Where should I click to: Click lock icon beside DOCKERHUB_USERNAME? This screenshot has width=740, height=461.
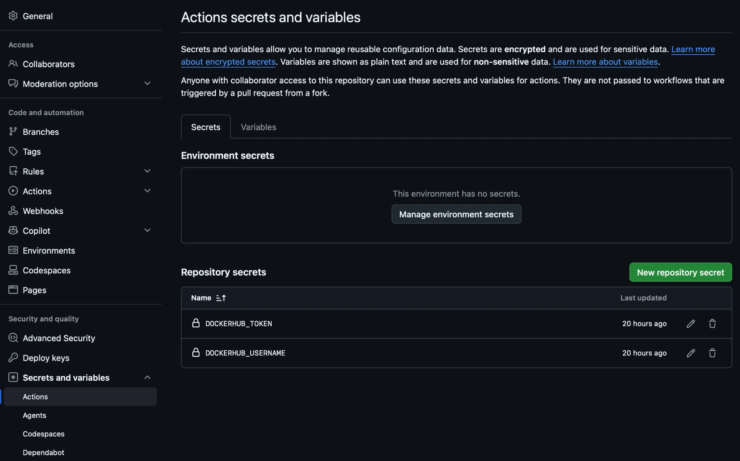pyautogui.click(x=196, y=353)
